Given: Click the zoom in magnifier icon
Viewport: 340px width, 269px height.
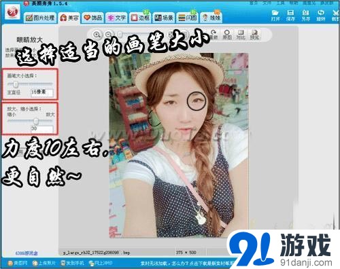Looking at the screenshot, I should point(97,35).
